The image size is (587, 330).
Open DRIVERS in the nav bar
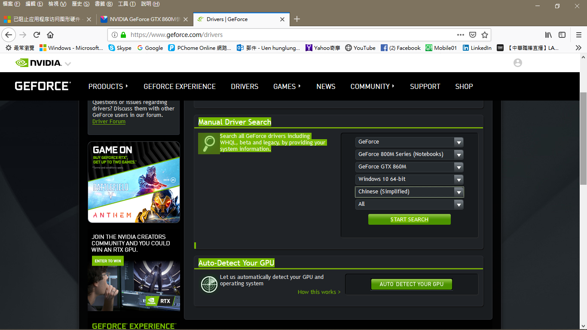click(x=245, y=86)
